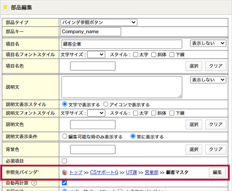Screen dimensions: 232x191
Task: Open the トップ breadcrumb link
Action: [76, 172]
